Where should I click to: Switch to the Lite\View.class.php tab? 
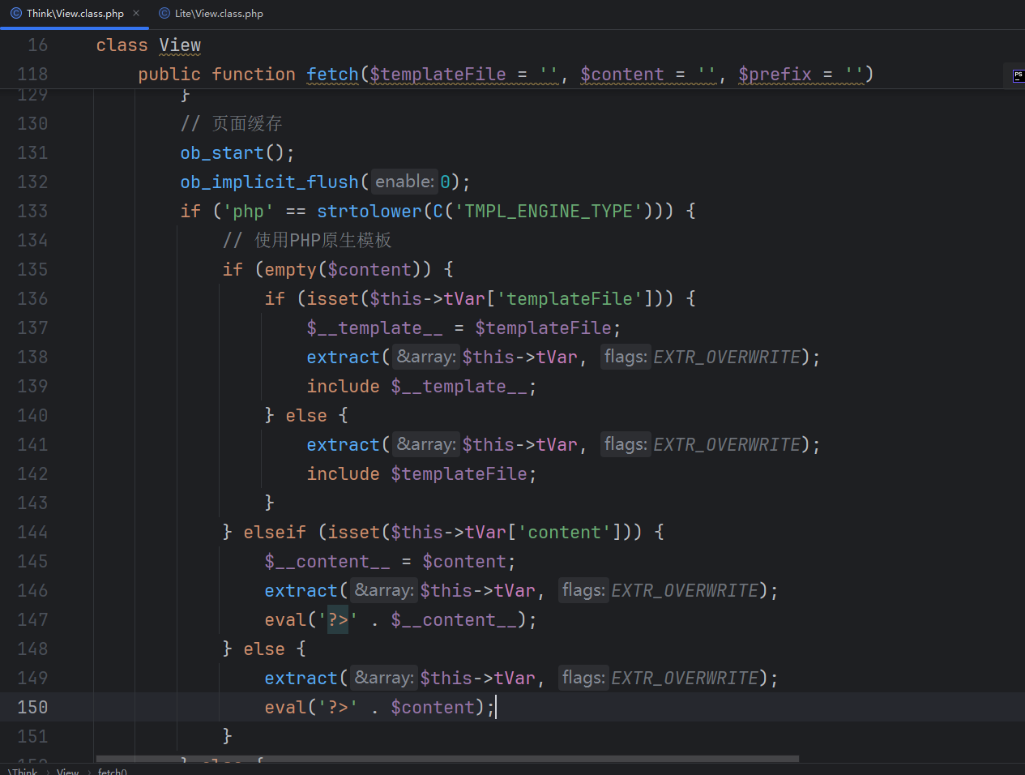pyautogui.click(x=218, y=13)
